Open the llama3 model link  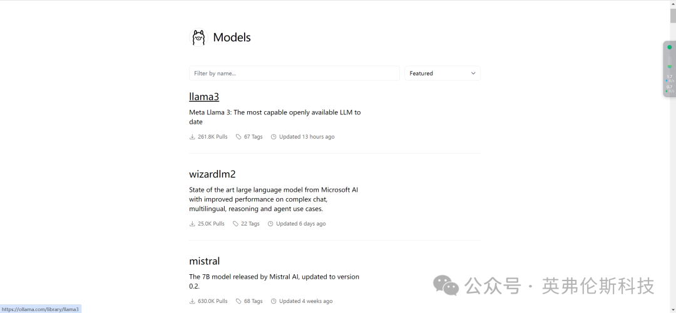tap(204, 97)
